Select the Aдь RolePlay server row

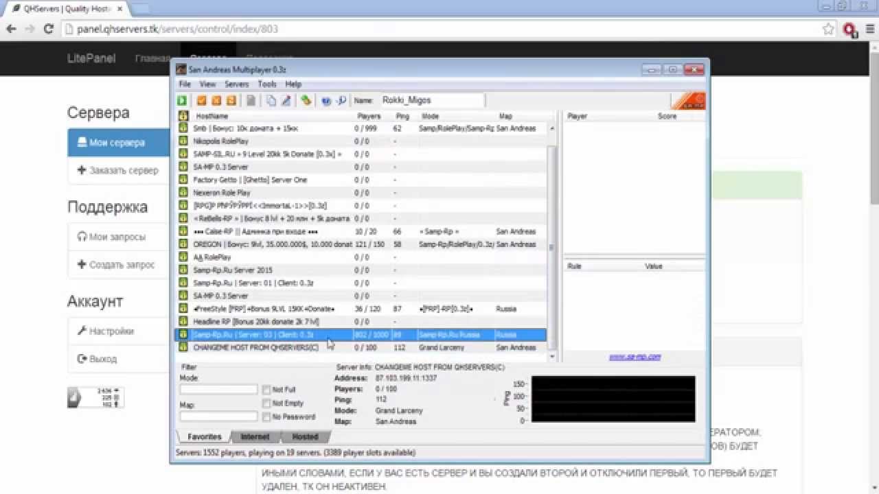tap(361, 257)
